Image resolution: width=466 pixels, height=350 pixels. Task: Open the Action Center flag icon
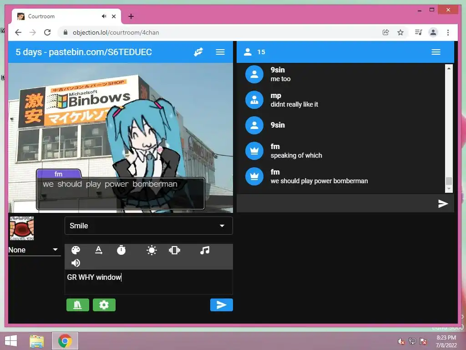[423, 341]
